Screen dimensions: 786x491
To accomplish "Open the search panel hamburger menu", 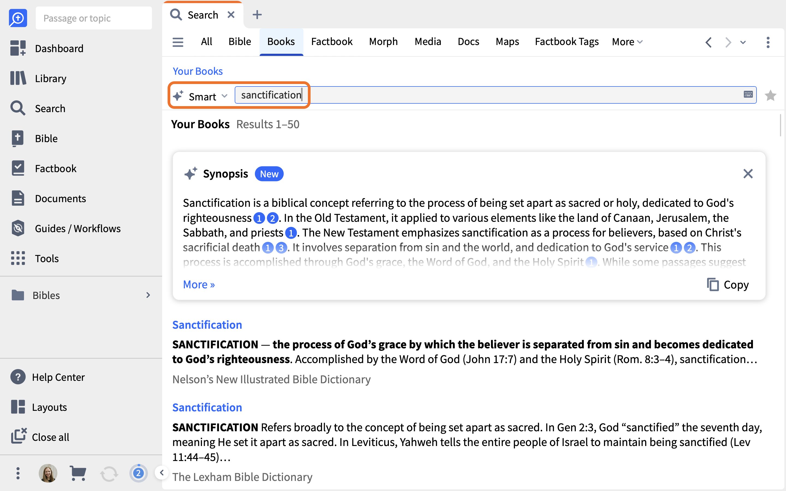I will [178, 42].
